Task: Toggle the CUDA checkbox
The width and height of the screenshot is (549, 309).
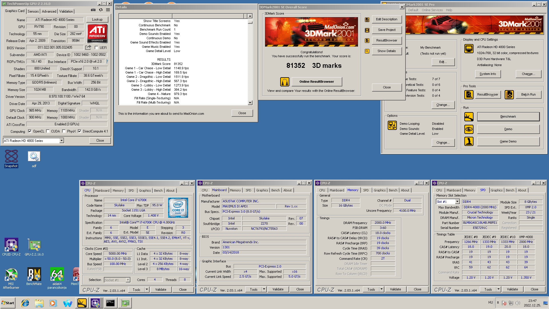Action: pos(48,131)
